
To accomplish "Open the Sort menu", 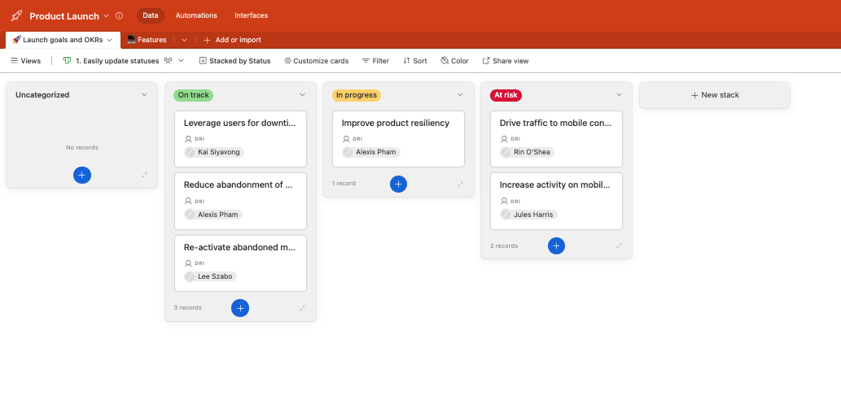I will point(415,60).
